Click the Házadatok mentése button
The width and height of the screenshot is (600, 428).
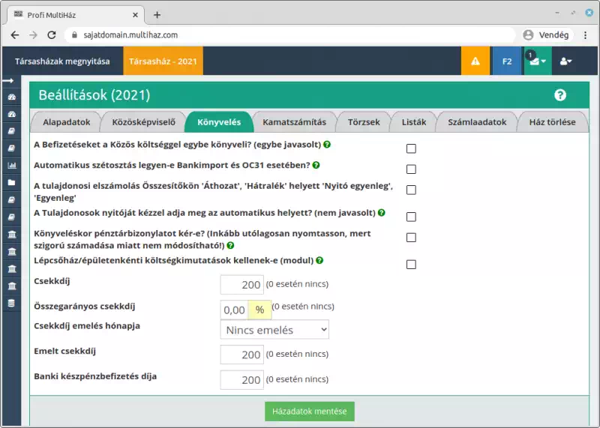[309, 412]
